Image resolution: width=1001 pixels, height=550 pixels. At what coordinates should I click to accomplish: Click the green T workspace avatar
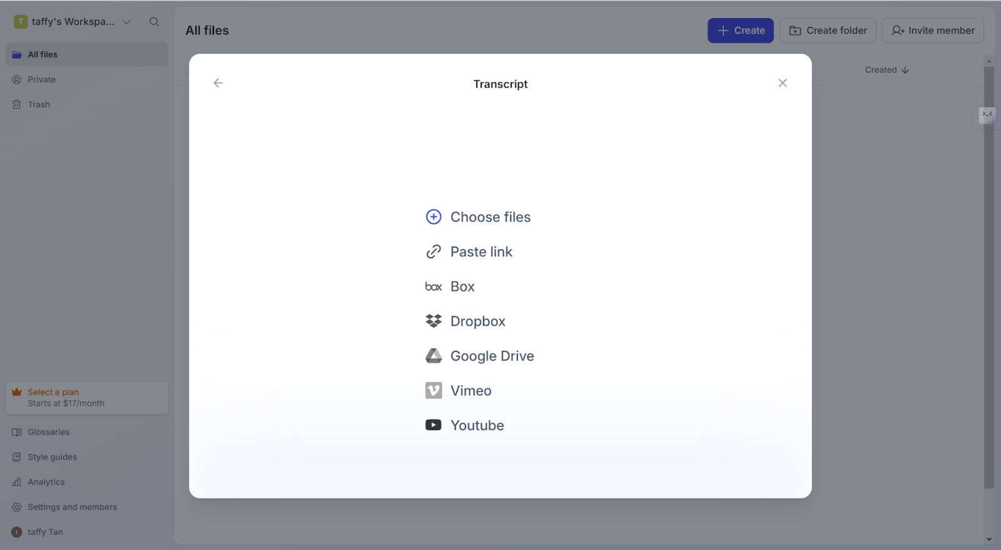pos(21,22)
